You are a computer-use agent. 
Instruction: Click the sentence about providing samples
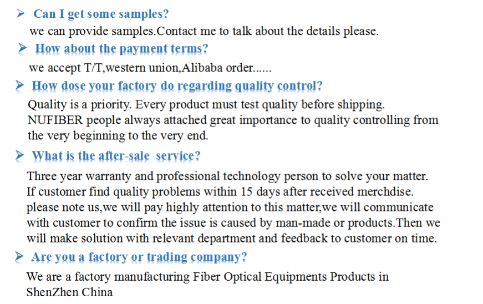point(204,32)
